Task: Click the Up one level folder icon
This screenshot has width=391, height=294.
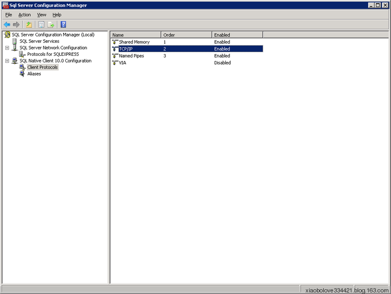Action: click(29, 24)
